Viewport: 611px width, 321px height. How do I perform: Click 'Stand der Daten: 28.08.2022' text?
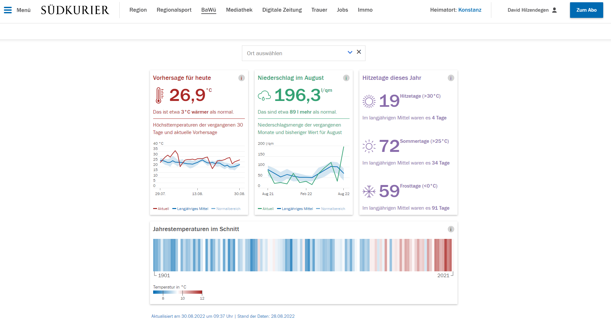pyautogui.click(x=266, y=316)
